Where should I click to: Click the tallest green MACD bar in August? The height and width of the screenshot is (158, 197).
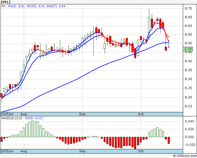point(32,129)
